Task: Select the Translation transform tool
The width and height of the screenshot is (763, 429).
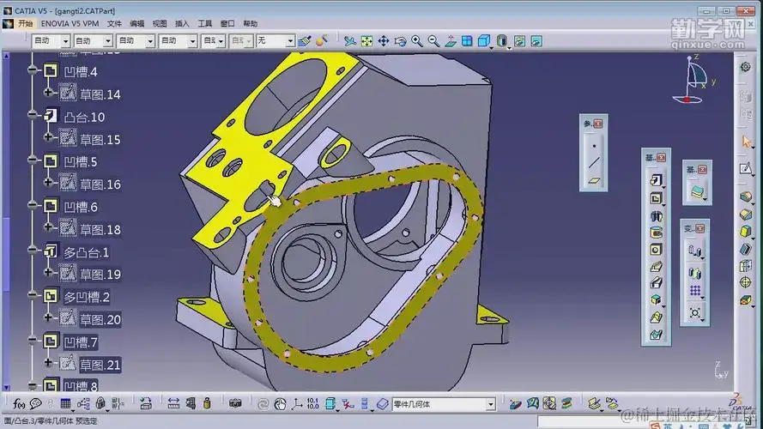Action: pyautogui.click(x=695, y=251)
